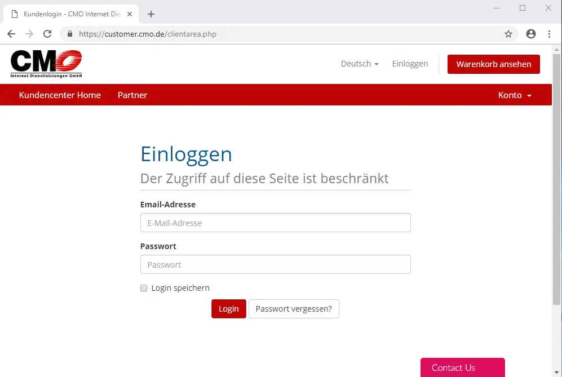Click the scrollbar up arrow
This screenshot has height=377, width=562.
point(556,50)
